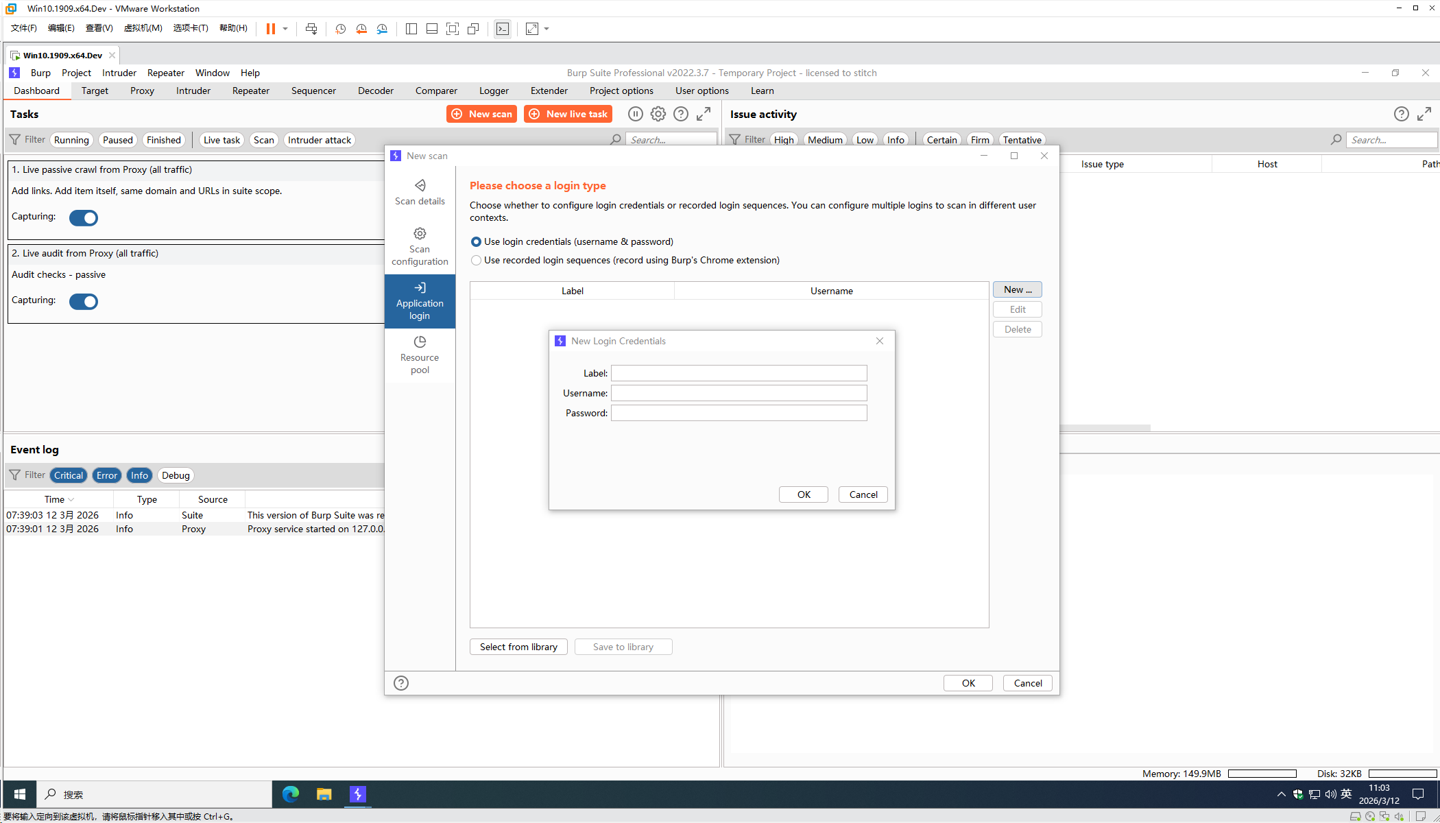1440x823 pixels.
Task: Switch to the Proxy tab
Action: click(142, 91)
